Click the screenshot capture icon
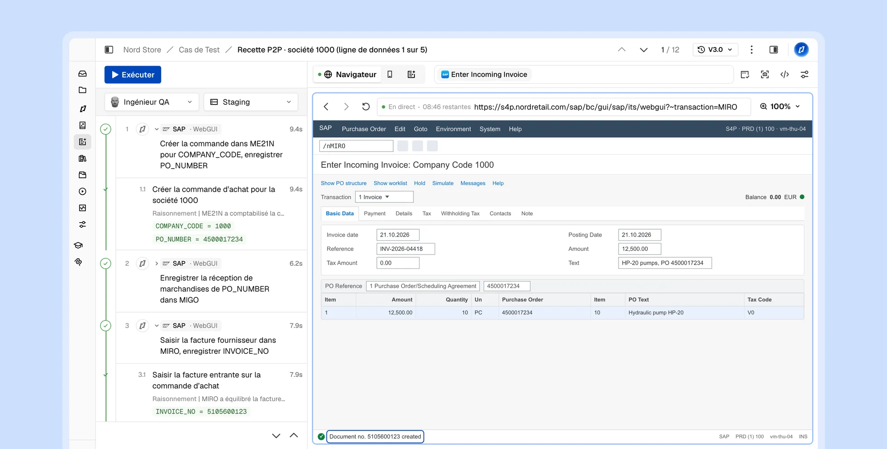The width and height of the screenshot is (887, 449). pos(765,74)
